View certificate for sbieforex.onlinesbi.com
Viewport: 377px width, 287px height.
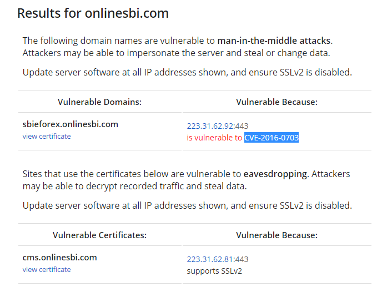[47, 136]
